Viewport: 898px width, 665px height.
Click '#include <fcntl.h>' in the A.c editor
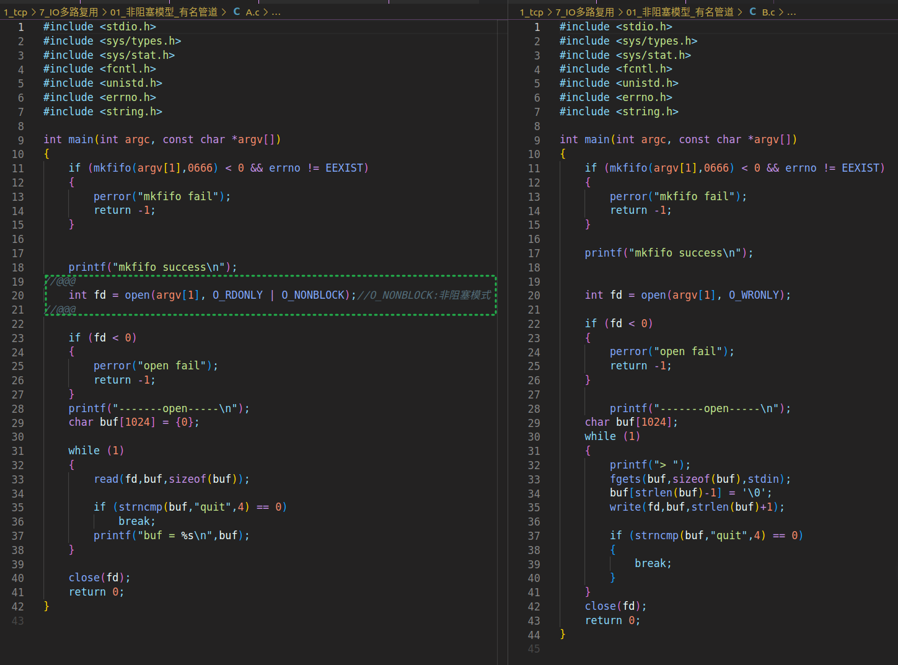[x=100, y=69]
